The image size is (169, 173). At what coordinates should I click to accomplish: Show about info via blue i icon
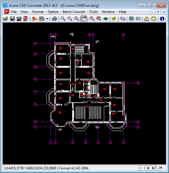coord(162,19)
